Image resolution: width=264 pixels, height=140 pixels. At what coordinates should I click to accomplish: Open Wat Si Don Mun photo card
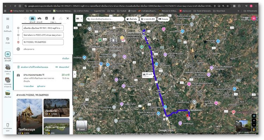tap(30, 116)
